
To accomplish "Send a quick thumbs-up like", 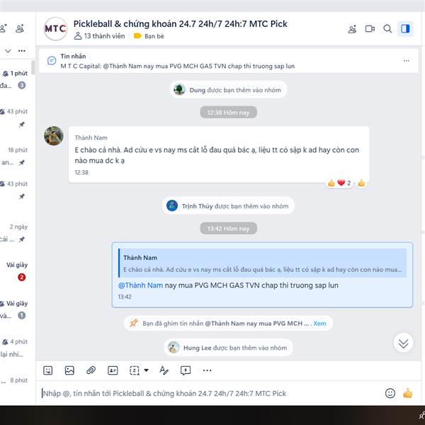I will (407, 393).
